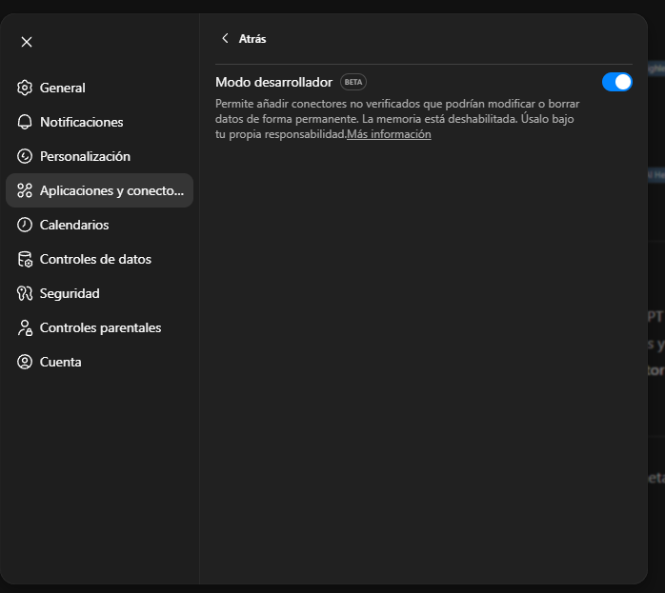Viewport: 665px width, 593px height.
Task: Open the Cuenta section
Action: point(100,362)
